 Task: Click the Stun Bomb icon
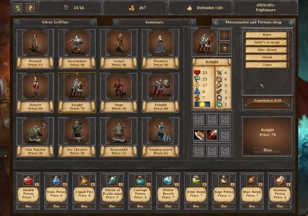coord(252,180)
